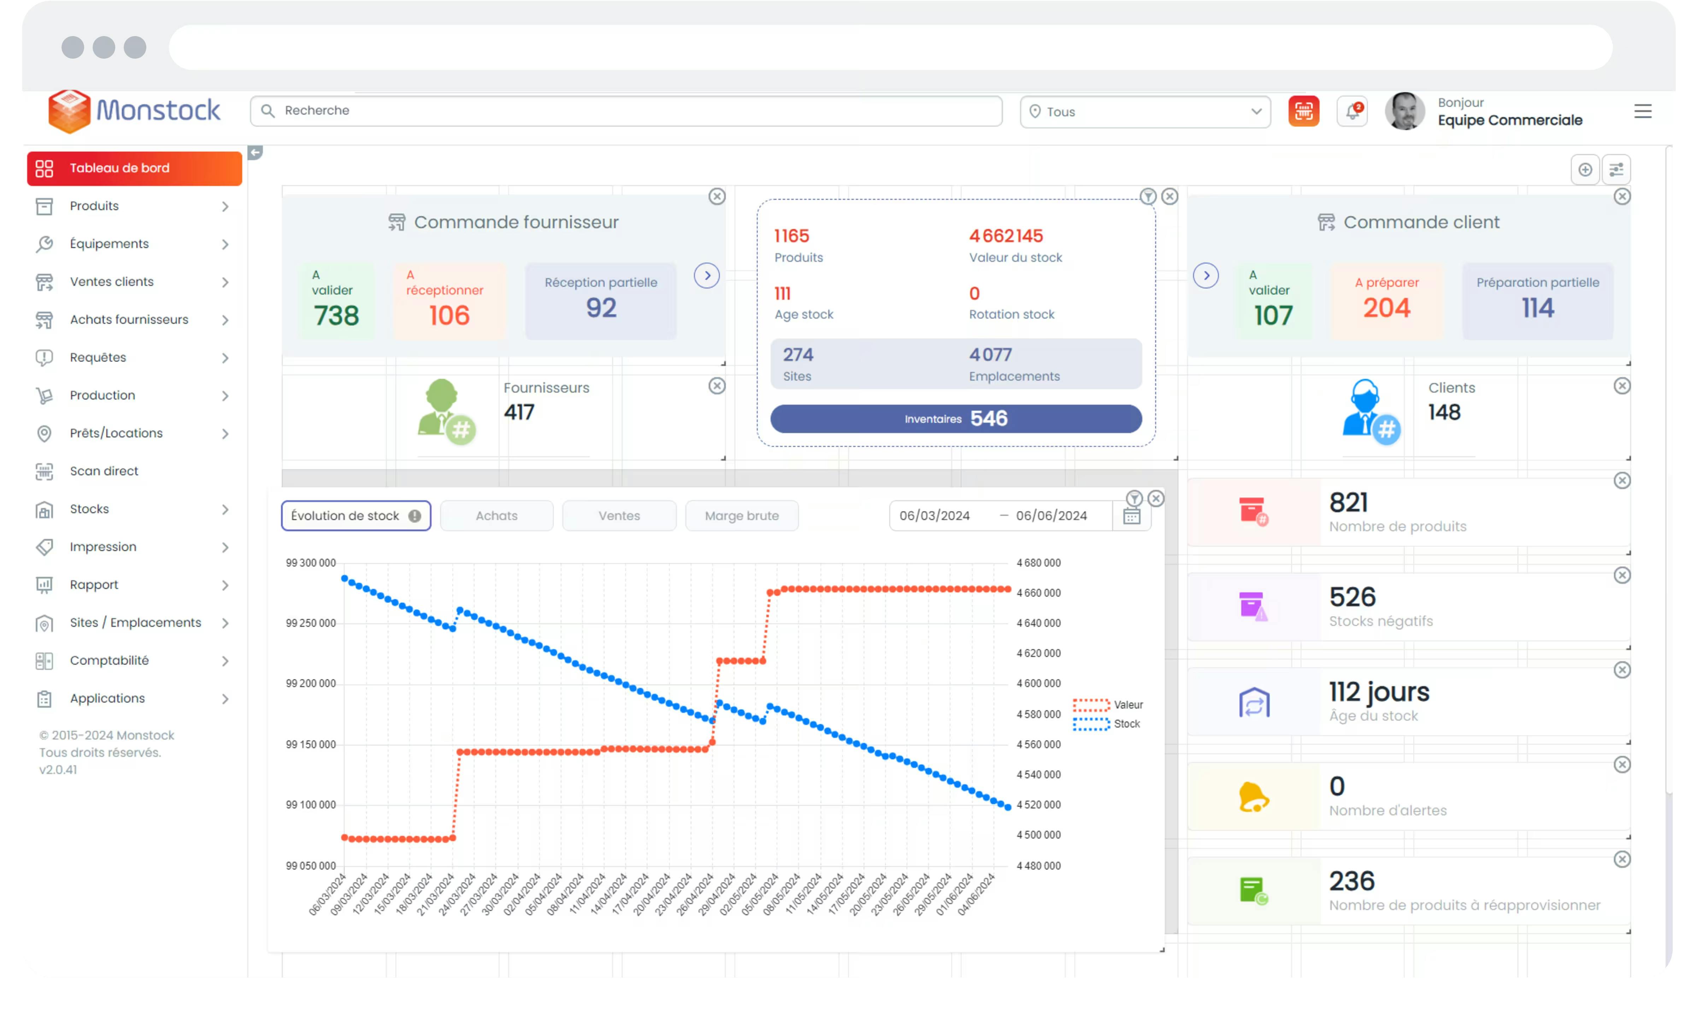1696x1022 pixels.
Task: Expand Ventes clients submenu
Action: [x=134, y=282]
